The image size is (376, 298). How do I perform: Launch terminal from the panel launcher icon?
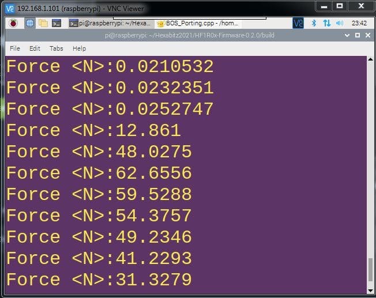[57, 23]
